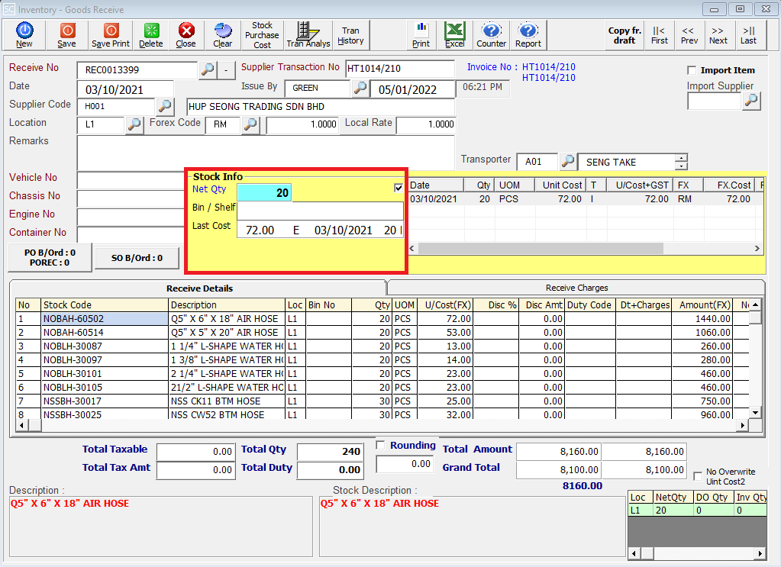
Task: Click the U/Cost(FX) column header
Action: coord(445,304)
